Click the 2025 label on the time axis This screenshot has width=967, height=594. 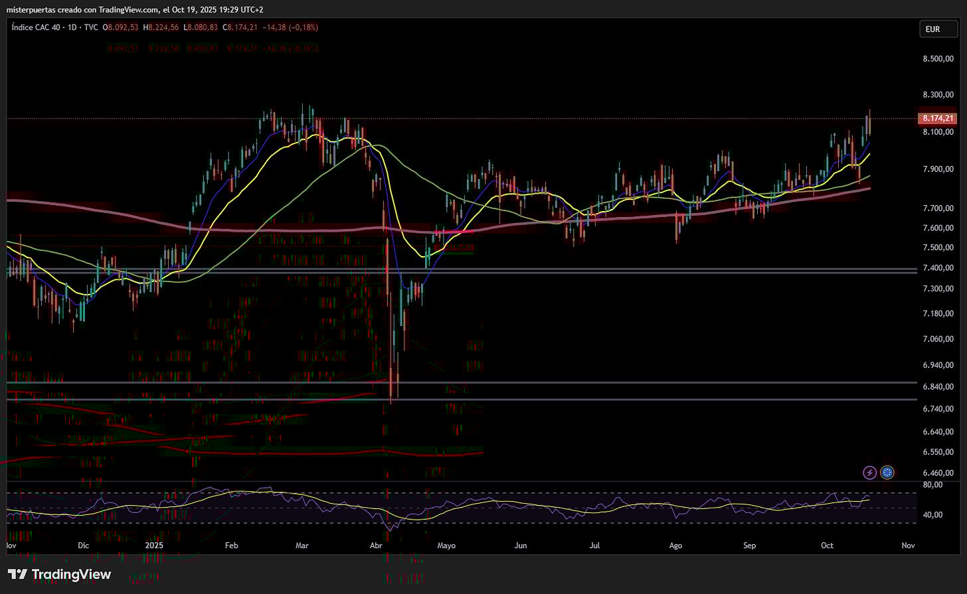point(154,546)
